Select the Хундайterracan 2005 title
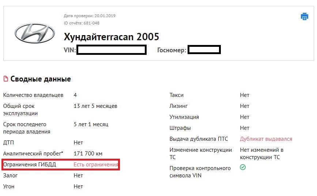This screenshot has height=196, width=317. pos(112,37)
